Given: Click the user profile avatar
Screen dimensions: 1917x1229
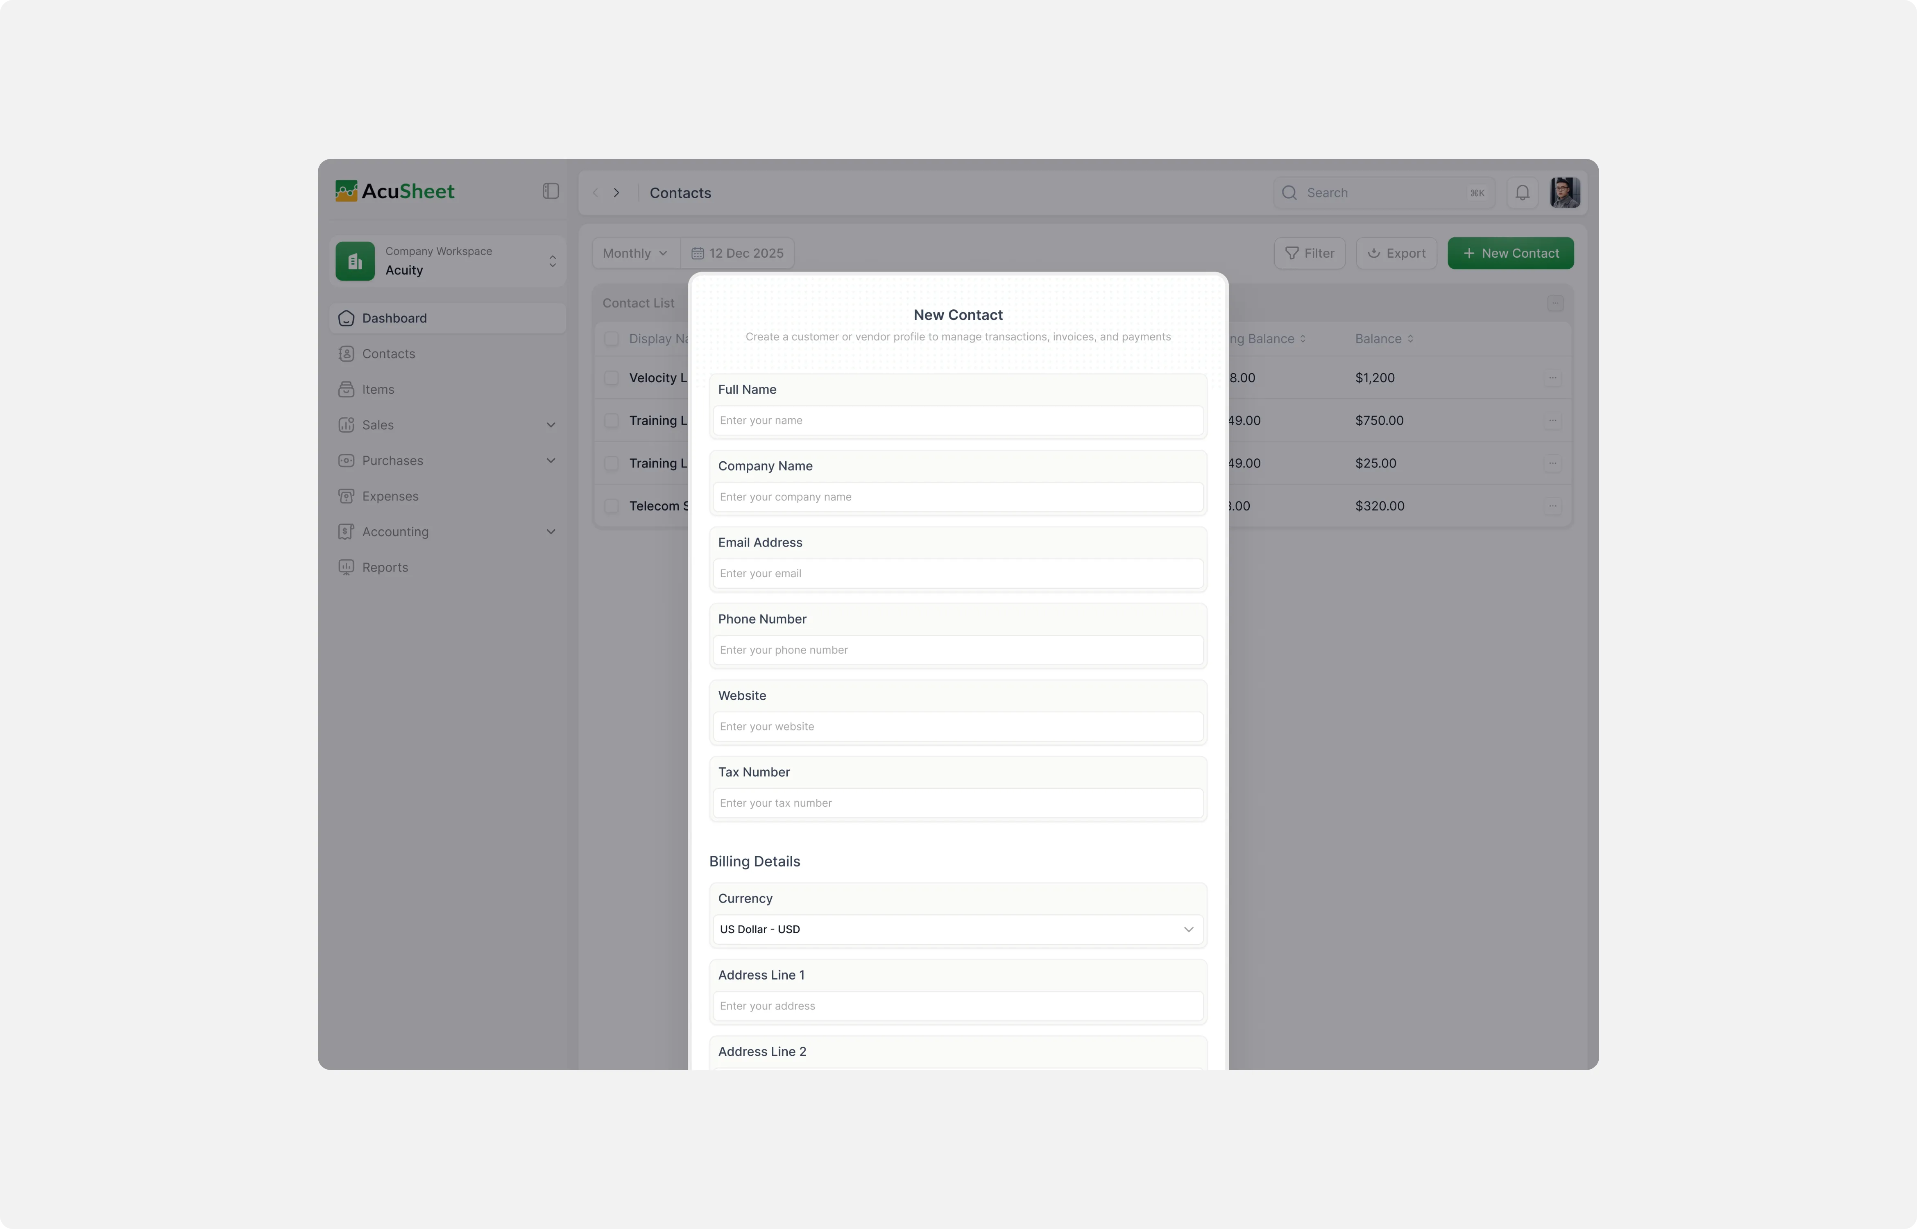Looking at the screenshot, I should [x=1564, y=193].
